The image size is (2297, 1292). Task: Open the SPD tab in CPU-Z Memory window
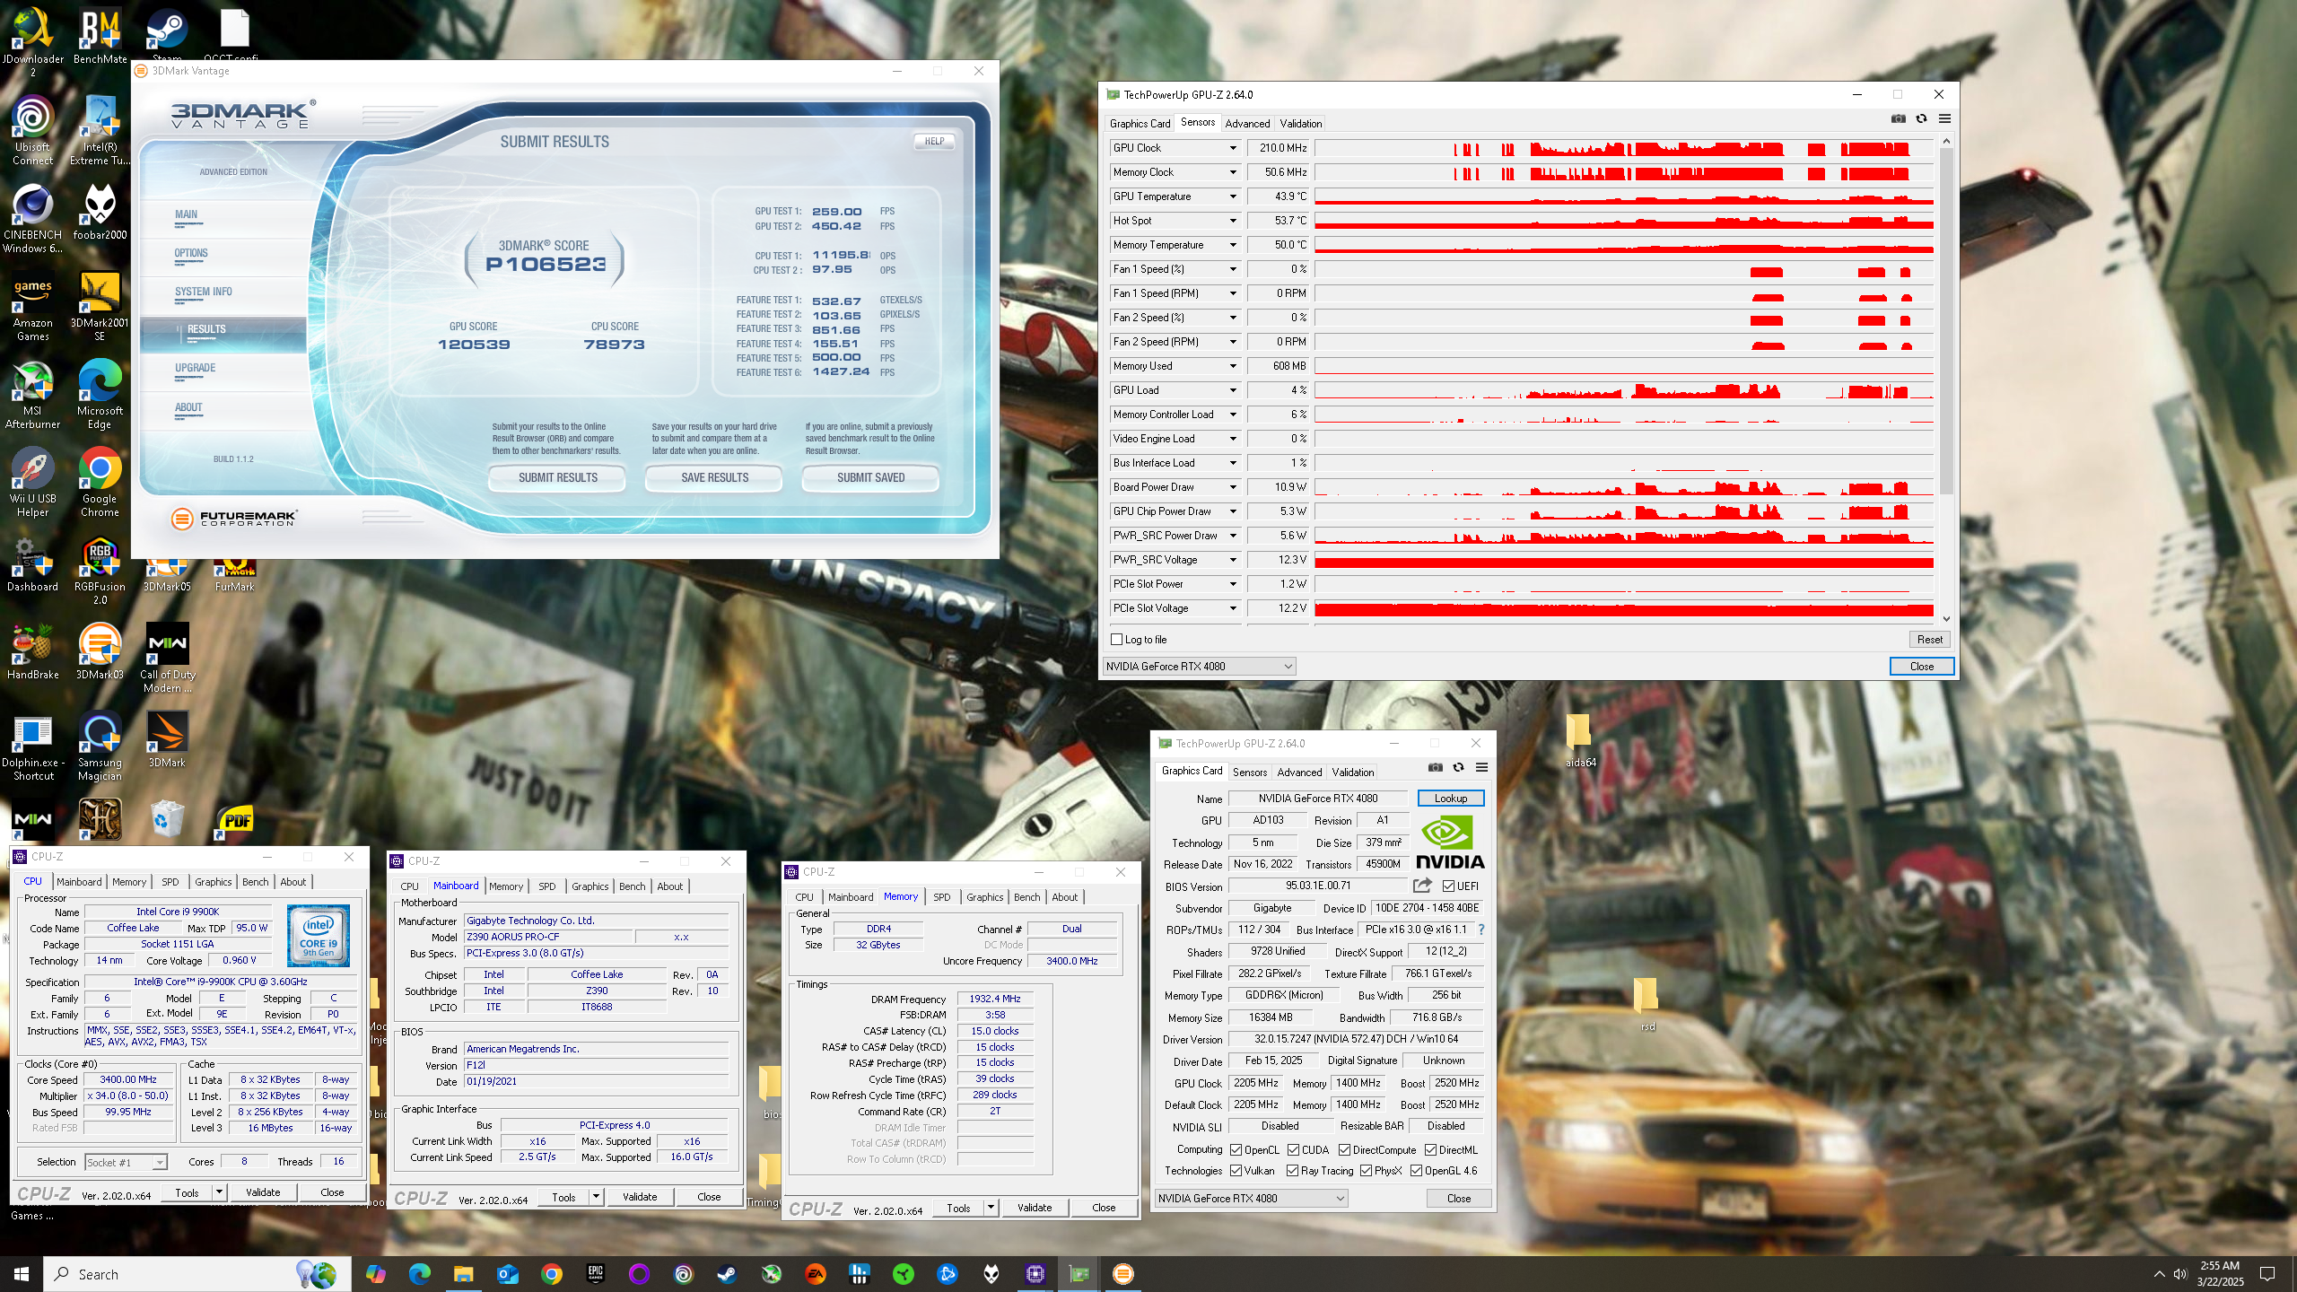click(941, 896)
